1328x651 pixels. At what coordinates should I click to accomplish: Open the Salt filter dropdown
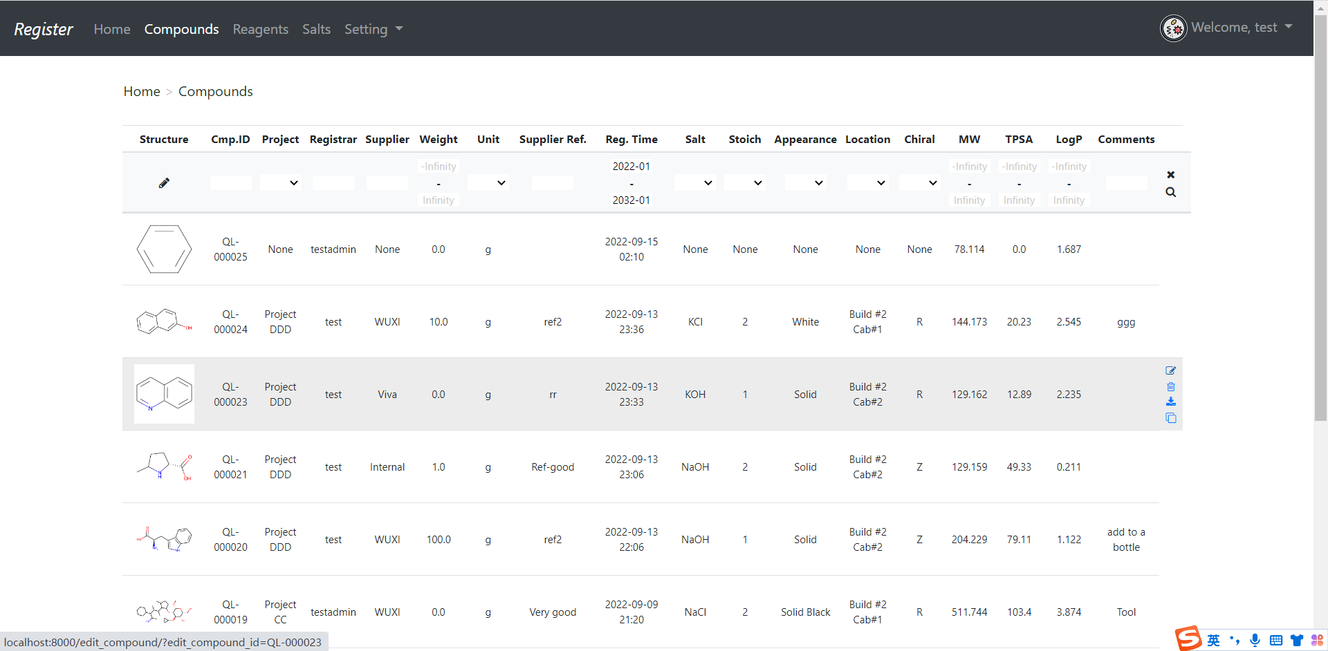(695, 183)
